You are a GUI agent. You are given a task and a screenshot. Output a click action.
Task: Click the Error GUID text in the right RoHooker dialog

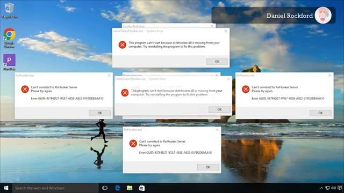pos(288,99)
